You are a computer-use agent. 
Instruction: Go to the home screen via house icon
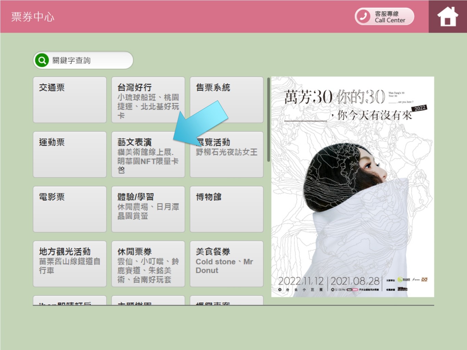tap(447, 17)
